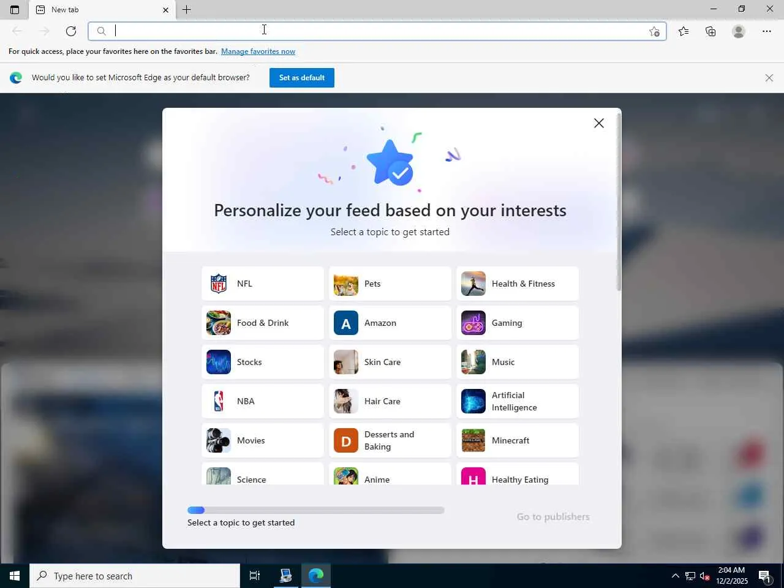
Task: Click the Microsoft Edge logo in notification bar
Action: point(16,78)
